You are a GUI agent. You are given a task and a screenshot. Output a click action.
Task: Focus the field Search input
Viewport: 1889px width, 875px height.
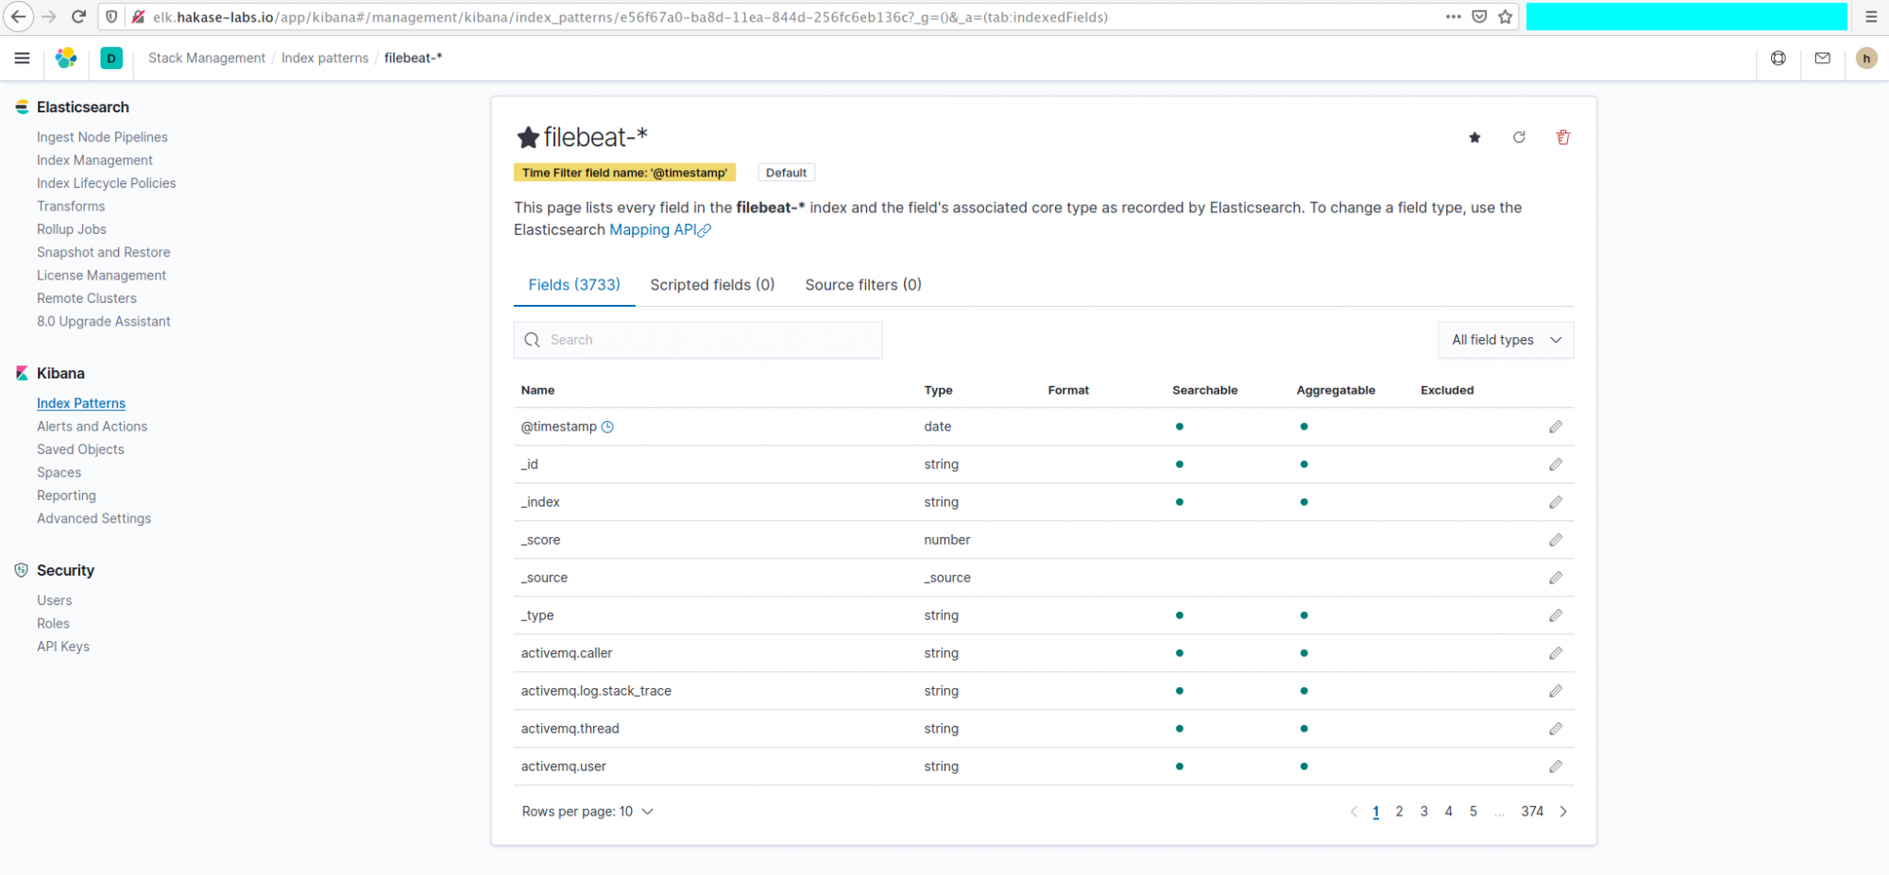(x=698, y=340)
